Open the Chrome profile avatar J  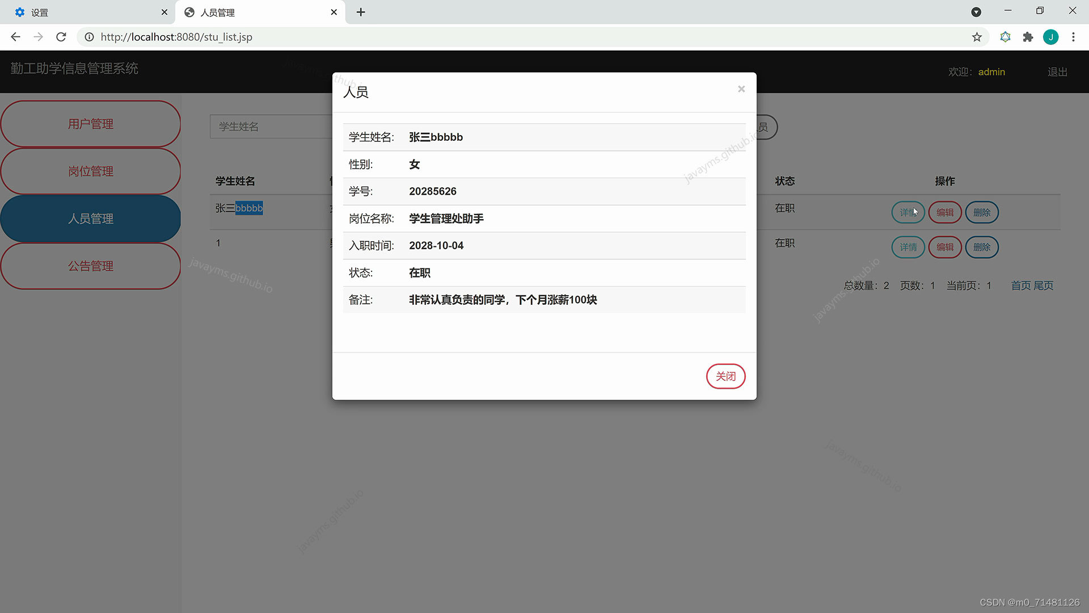tap(1050, 37)
